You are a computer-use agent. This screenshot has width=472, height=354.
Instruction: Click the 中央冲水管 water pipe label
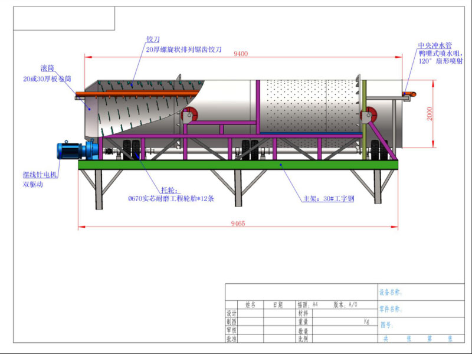point(435,45)
